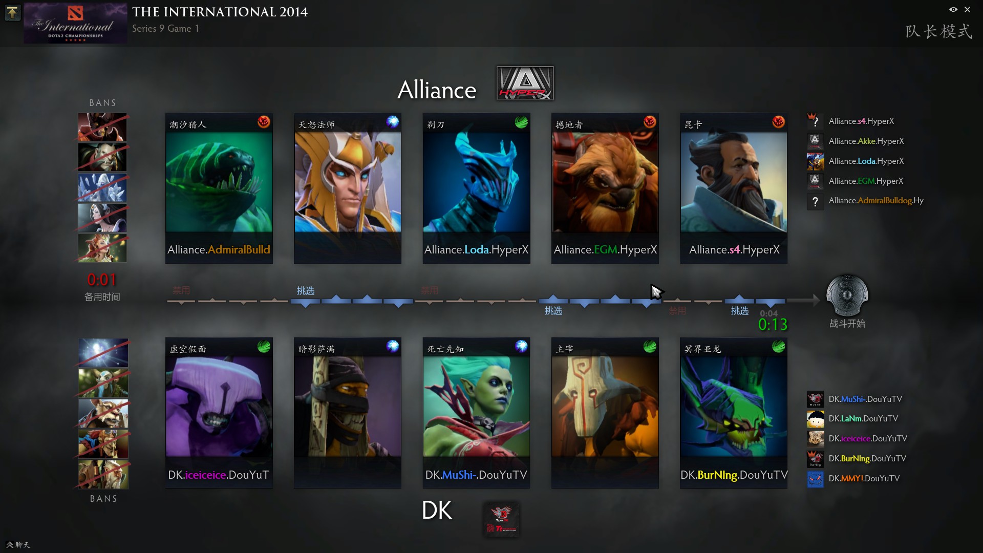
Task: Click the Aegis battle start icon
Action: click(x=847, y=295)
